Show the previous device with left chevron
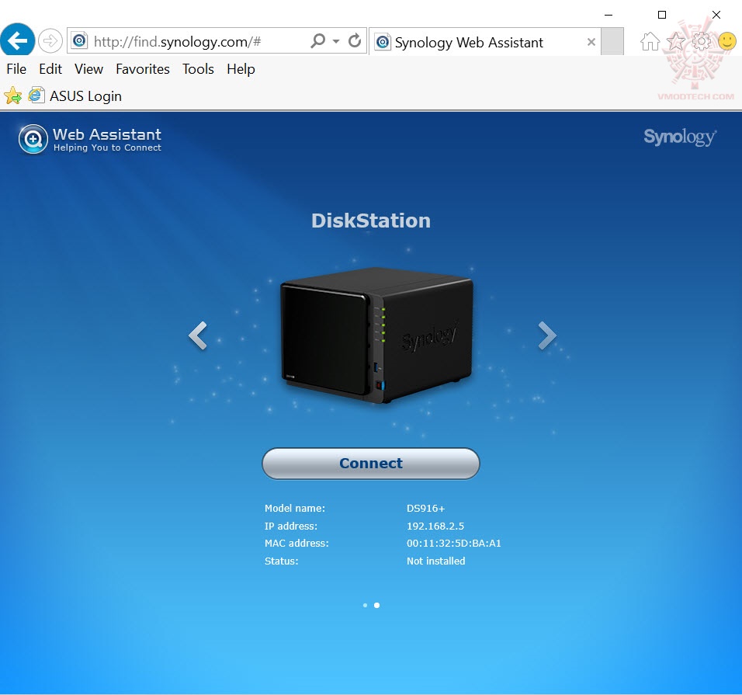Screen dimensions: 742x695 pos(198,335)
